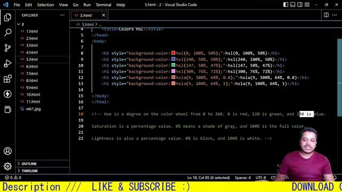The height and width of the screenshot is (192, 342).
Task: Toggle the primary side bar
Action: tap(285, 5)
